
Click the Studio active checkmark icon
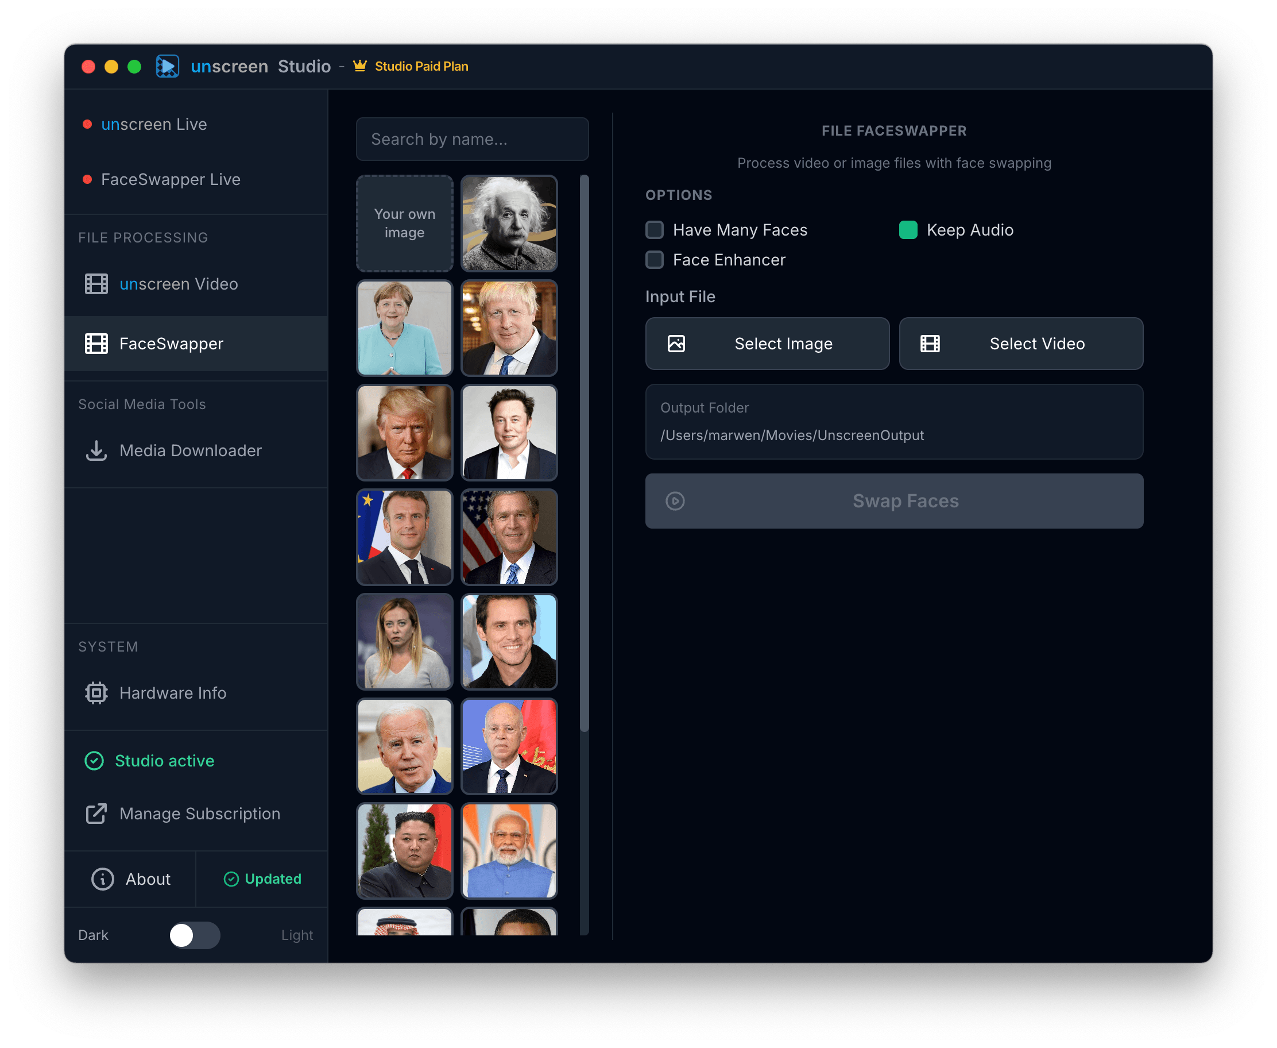94,761
